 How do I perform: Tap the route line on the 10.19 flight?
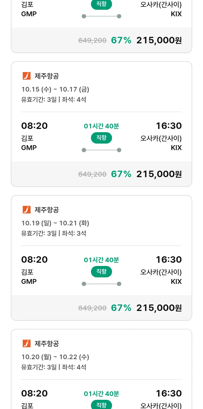tap(101, 284)
